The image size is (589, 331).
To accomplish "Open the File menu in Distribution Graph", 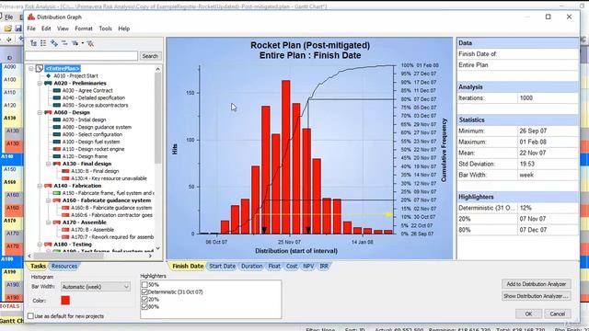I will 31,29.
